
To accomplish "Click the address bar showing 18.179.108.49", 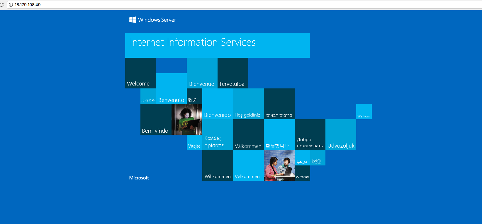I will 245,5.
